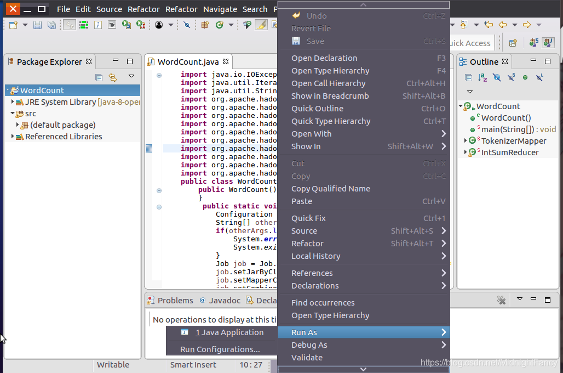This screenshot has height=373, width=563.
Task: Choose Open Declaration from context menu
Action: (364, 58)
